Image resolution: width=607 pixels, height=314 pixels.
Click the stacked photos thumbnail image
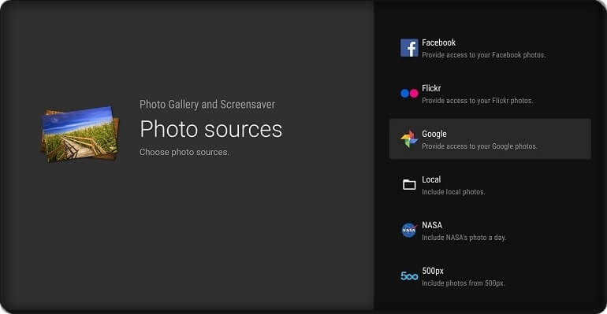[x=80, y=134]
